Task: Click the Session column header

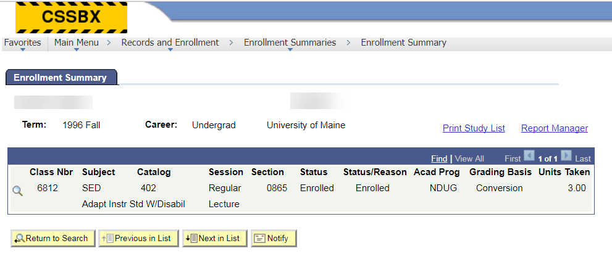Action: [226, 172]
